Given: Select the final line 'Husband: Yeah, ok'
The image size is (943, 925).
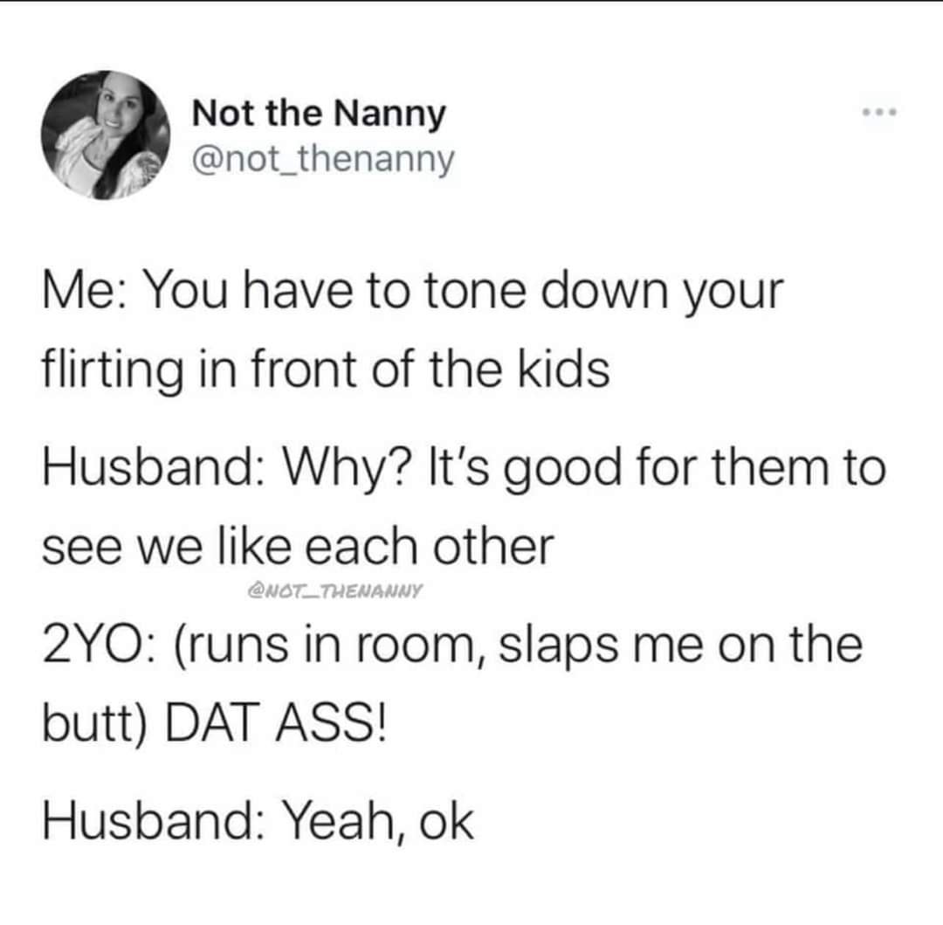Looking at the screenshot, I should [258, 823].
